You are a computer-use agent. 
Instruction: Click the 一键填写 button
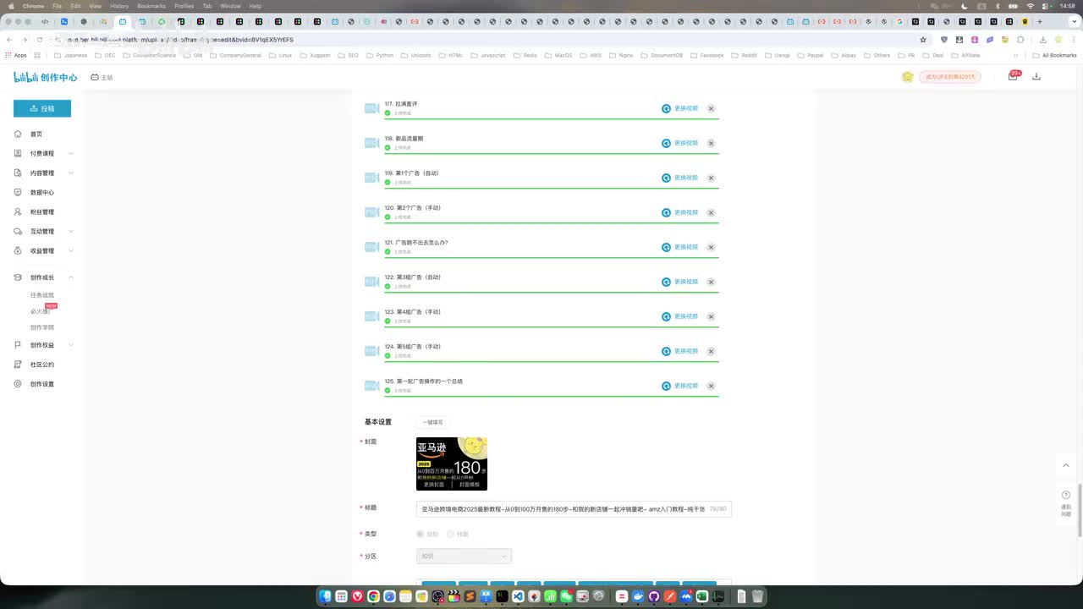point(433,422)
